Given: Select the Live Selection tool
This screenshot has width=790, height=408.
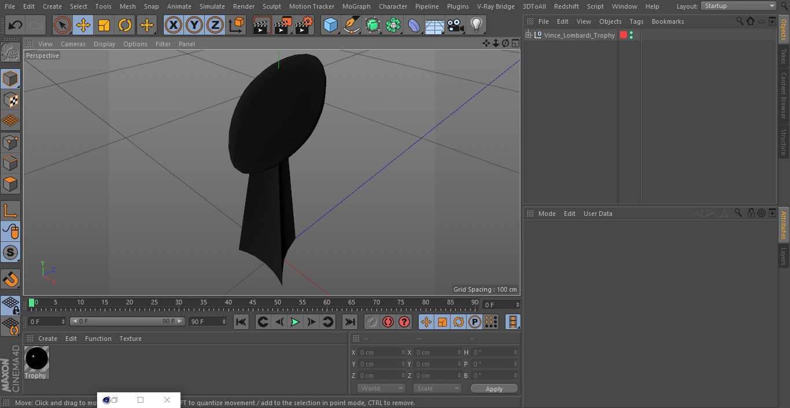Looking at the screenshot, I should [x=62, y=25].
